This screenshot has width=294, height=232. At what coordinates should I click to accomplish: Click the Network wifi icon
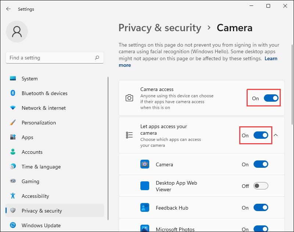[13, 108]
